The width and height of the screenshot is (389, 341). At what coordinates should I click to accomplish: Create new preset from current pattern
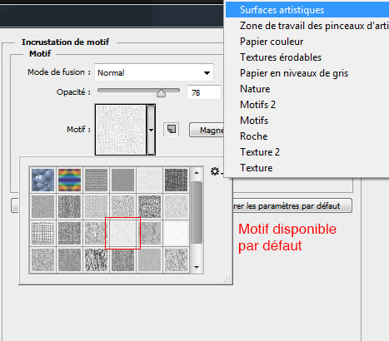pyautogui.click(x=172, y=130)
